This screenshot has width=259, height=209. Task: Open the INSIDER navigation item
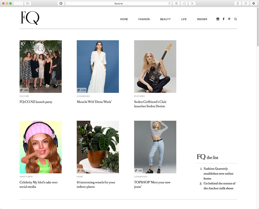point(202,19)
